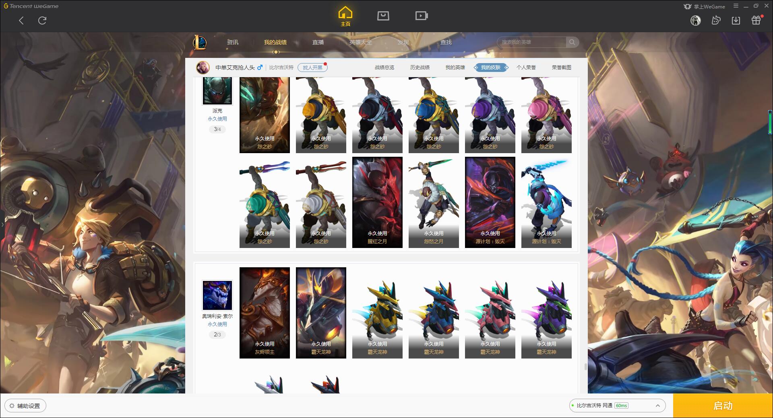Open the live video icon in header
Screen dimensions: 773x418
click(x=422, y=16)
